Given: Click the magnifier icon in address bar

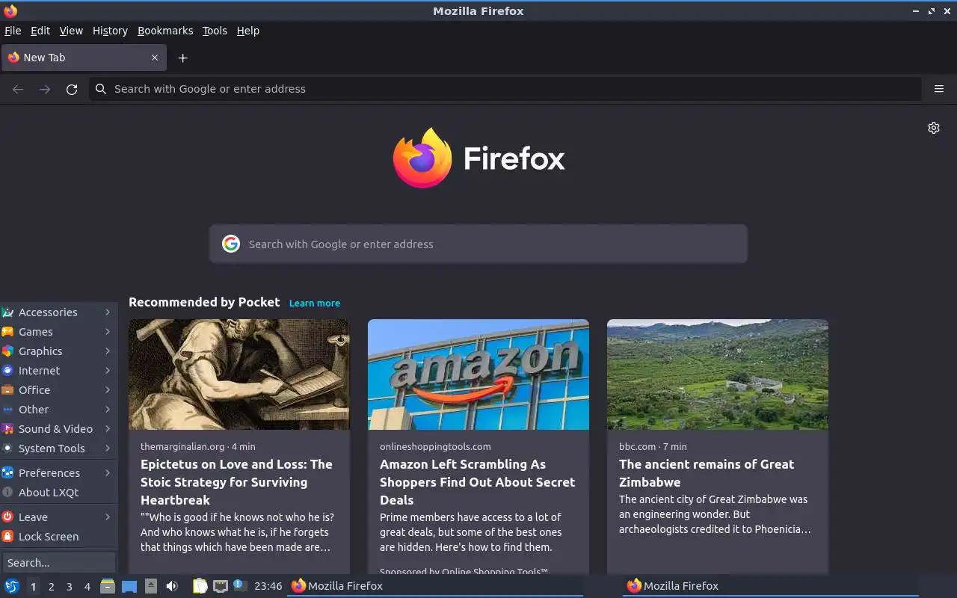Looking at the screenshot, I should [101, 89].
